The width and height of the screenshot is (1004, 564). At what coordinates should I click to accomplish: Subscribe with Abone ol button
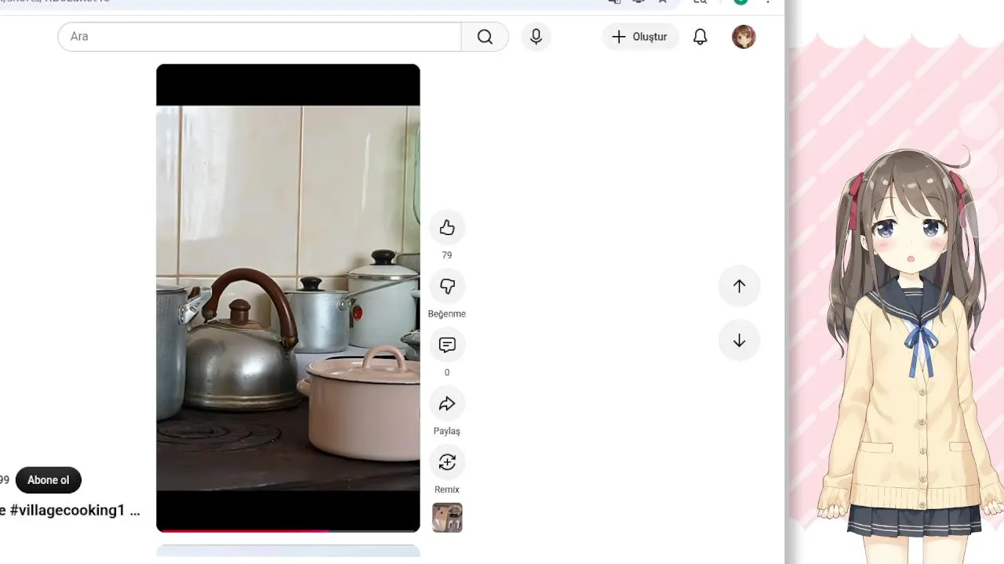pyautogui.click(x=49, y=480)
